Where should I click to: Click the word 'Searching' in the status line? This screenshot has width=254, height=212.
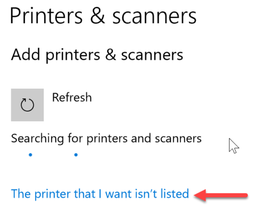pos(38,138)
